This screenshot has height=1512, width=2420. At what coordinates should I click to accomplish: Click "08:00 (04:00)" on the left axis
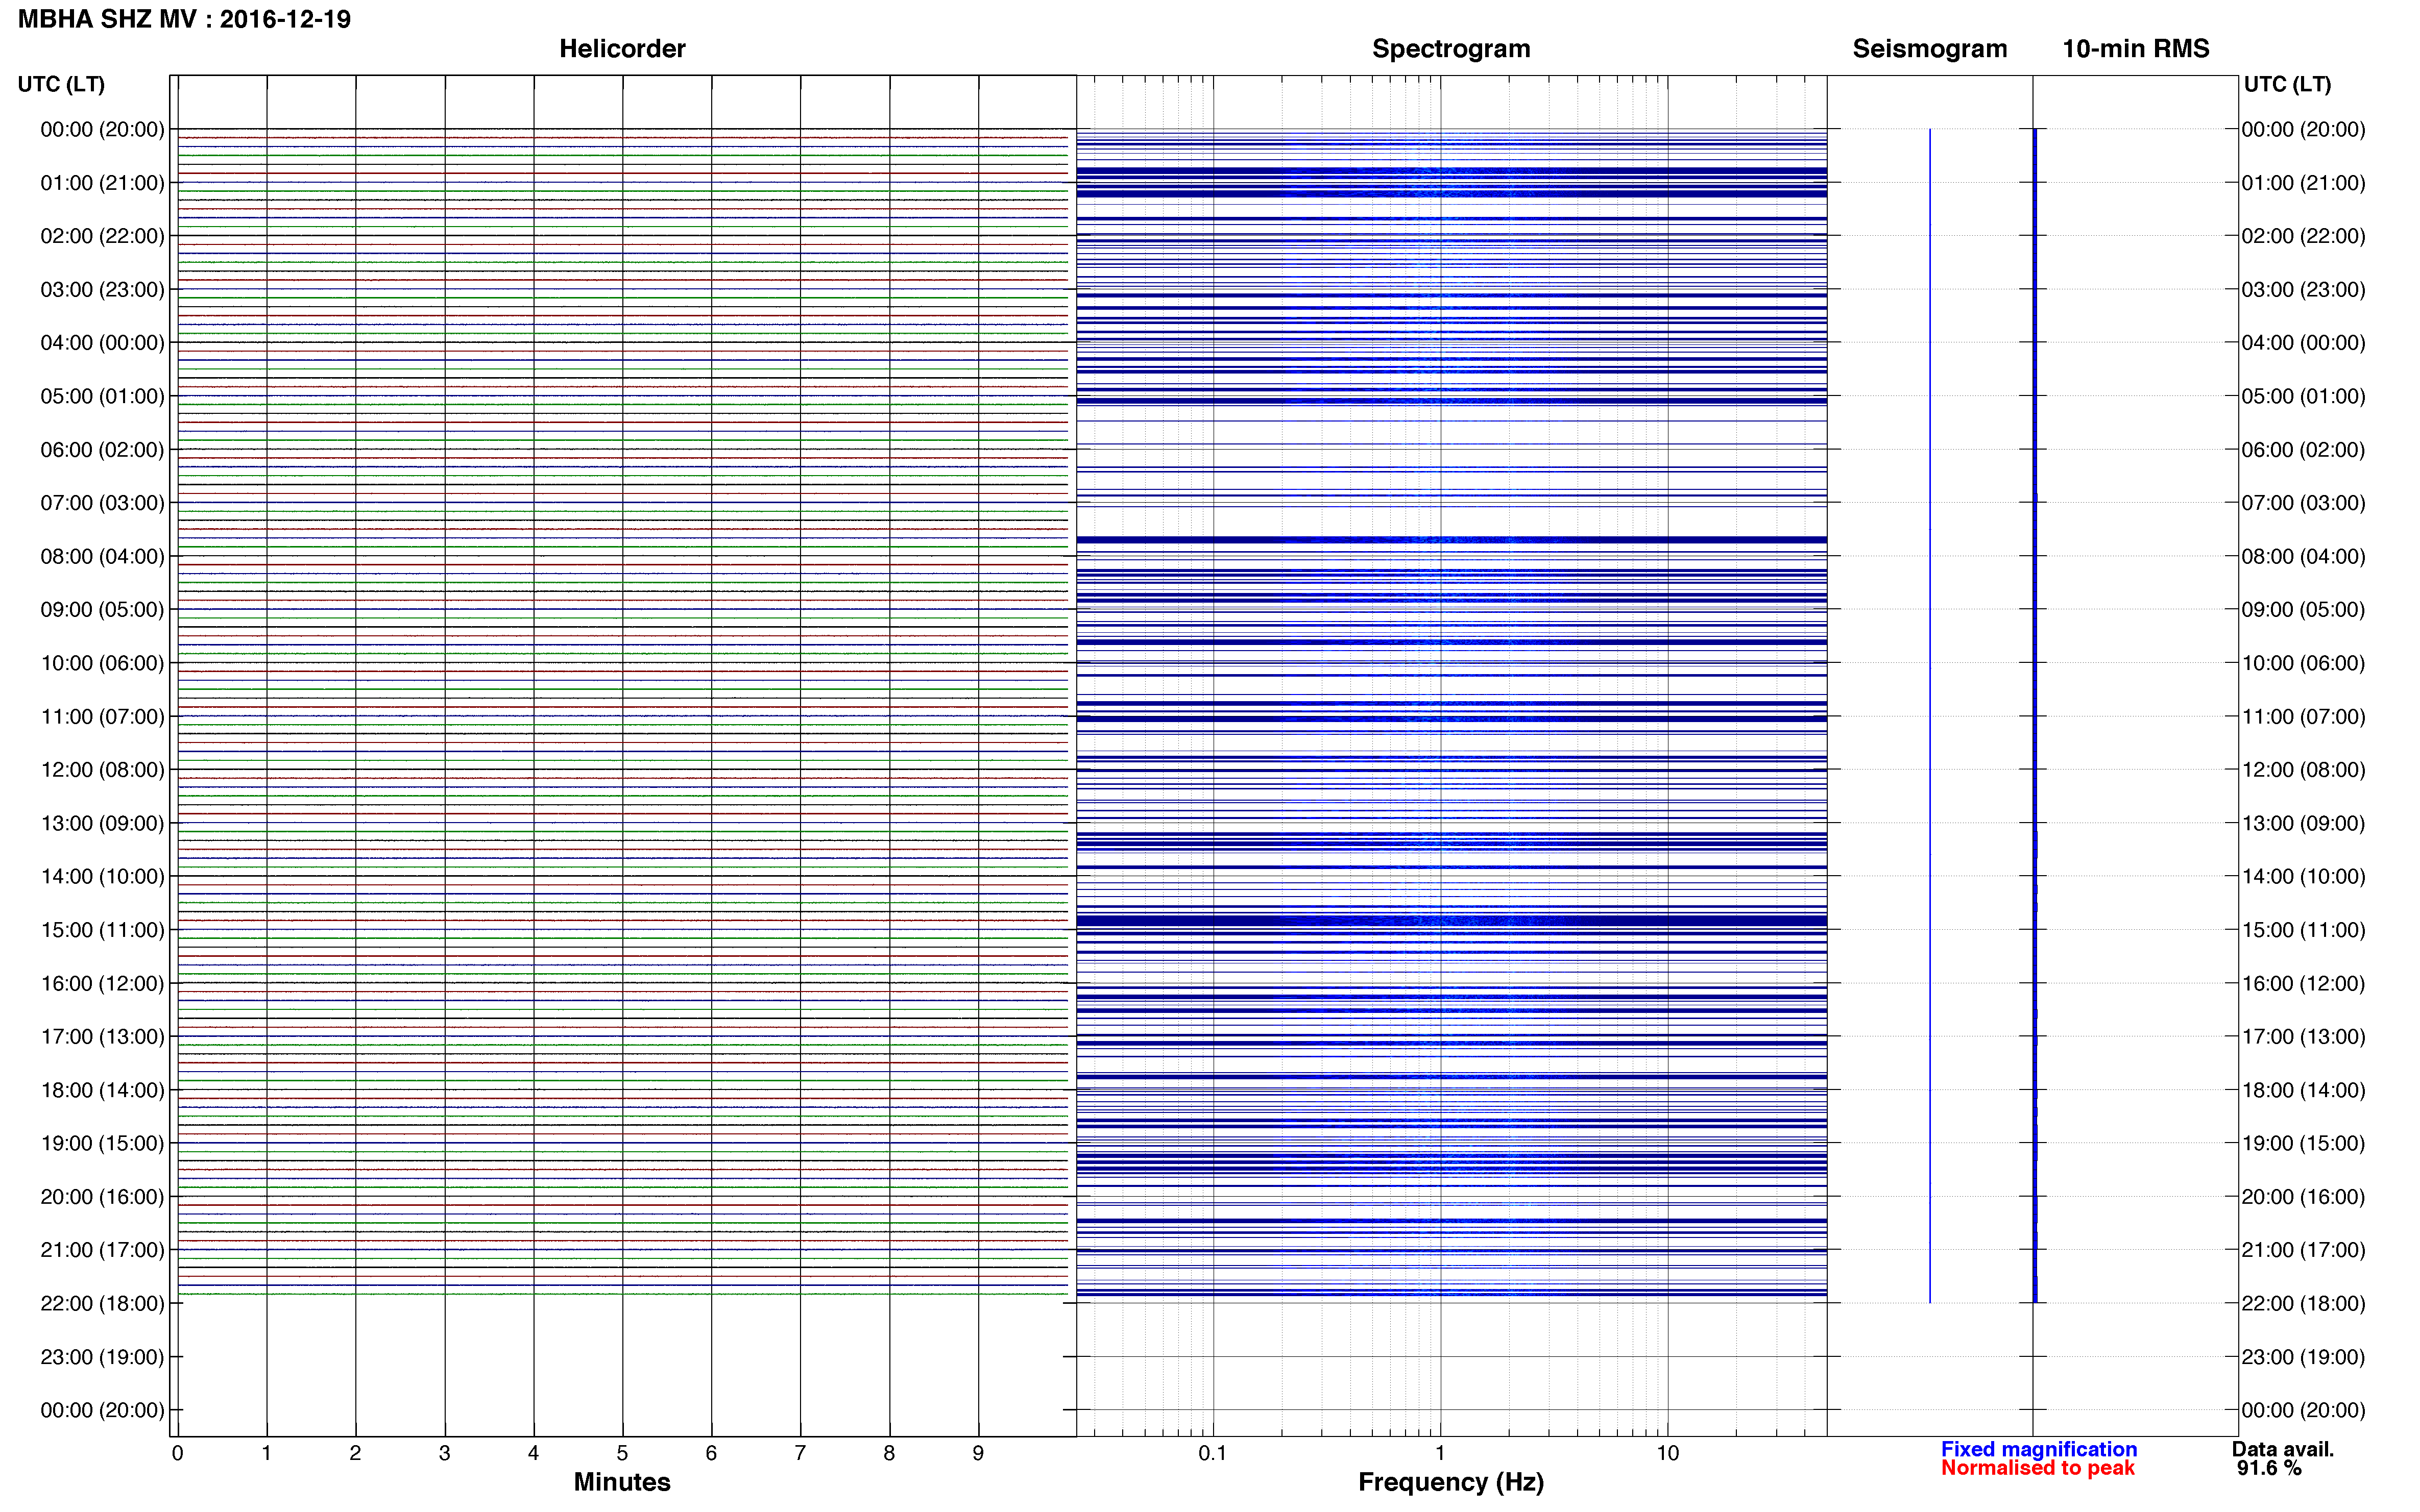pos(102,556)
